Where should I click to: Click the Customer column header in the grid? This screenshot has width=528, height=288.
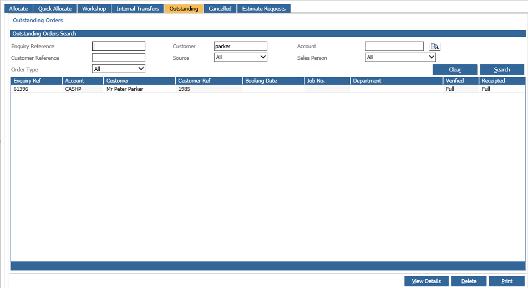pyautogui.click(x=139, y=81)
